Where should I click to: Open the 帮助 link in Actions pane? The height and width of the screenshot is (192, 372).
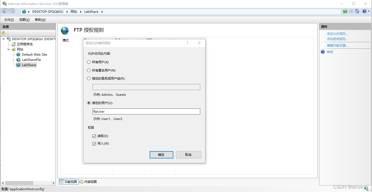(x=330, y=52)
